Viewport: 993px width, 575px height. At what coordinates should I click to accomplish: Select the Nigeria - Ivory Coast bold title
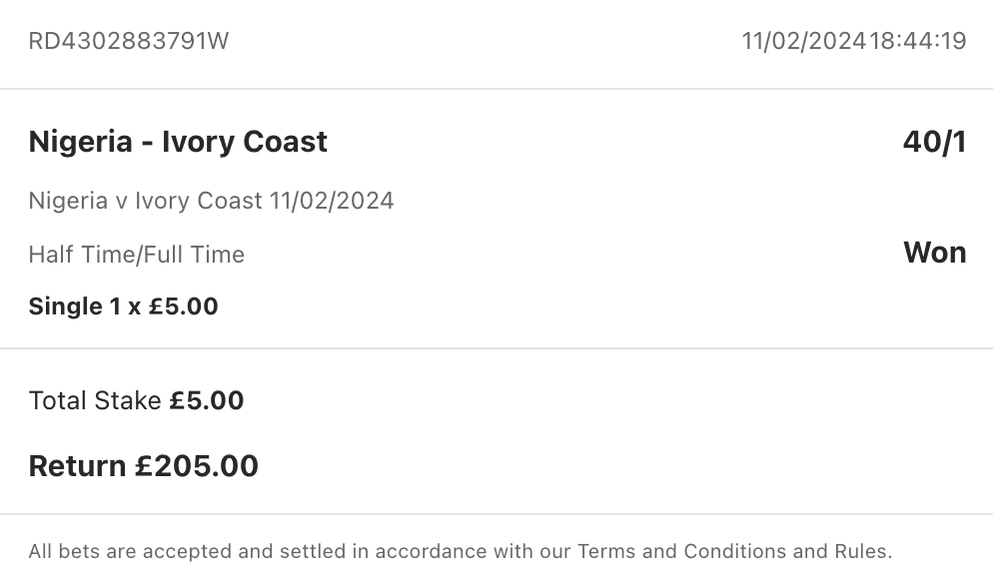178,142
